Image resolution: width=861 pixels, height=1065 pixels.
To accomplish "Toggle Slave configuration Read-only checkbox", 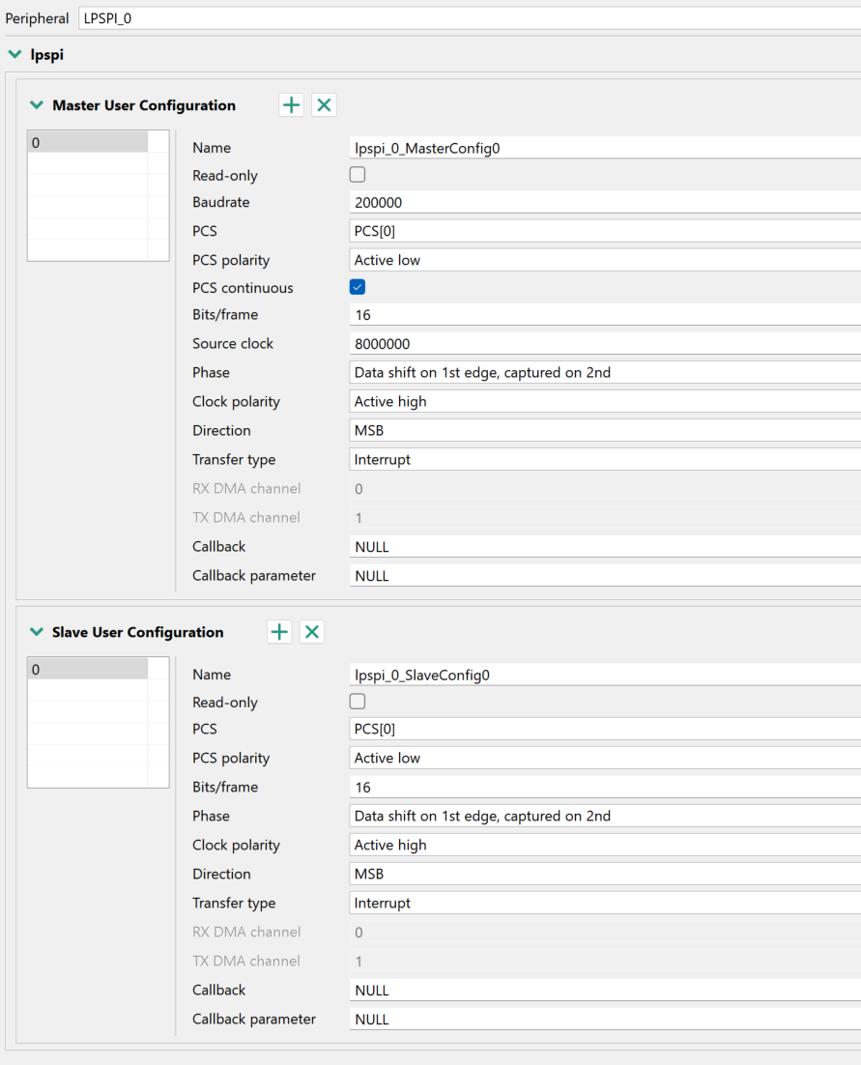I will 358,702.
